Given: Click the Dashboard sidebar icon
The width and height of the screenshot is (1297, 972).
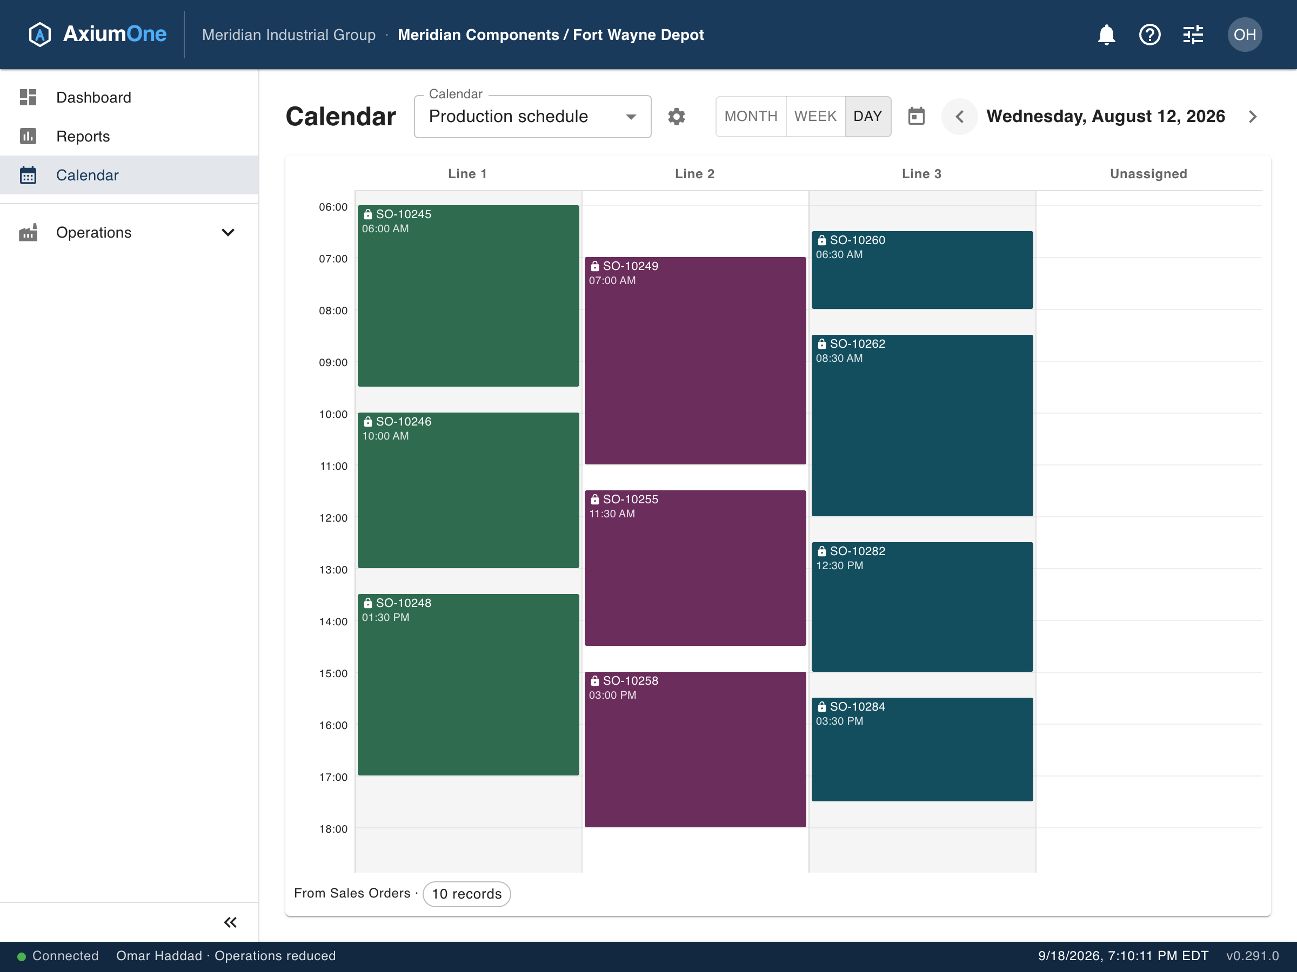Looking at the screenshot, I should [28, 97].
